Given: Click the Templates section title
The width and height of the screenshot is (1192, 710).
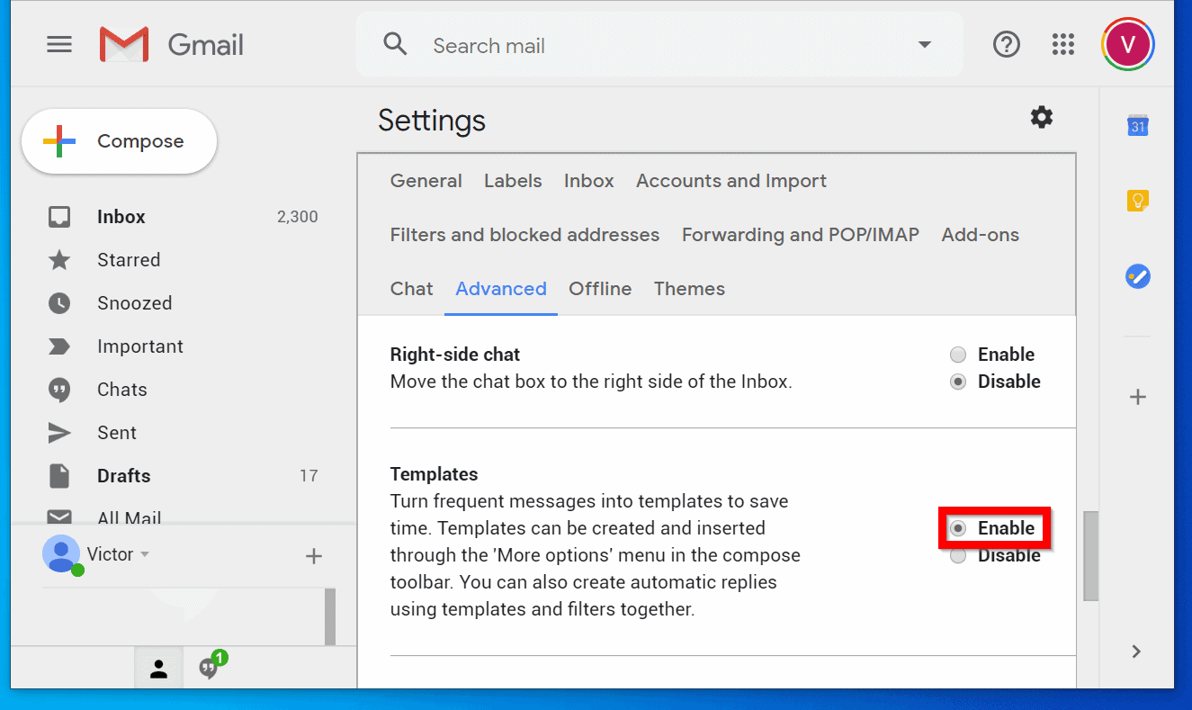Looking at the screenshot, I should (435, 474).
